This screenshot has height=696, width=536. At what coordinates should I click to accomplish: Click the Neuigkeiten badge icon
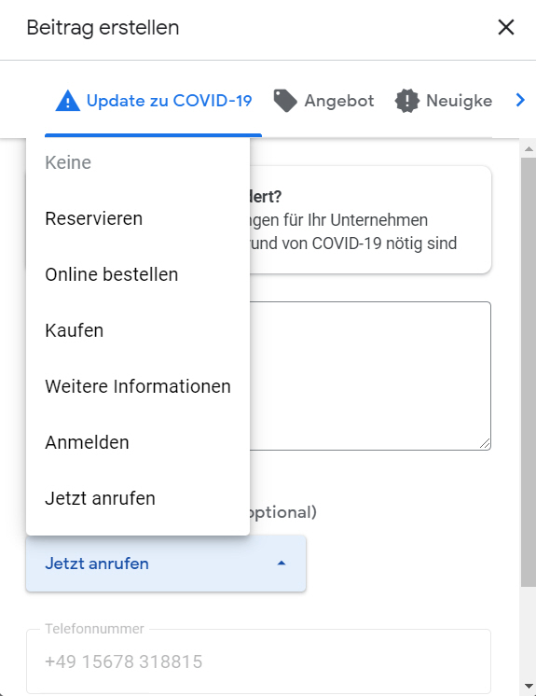point(406,101)
